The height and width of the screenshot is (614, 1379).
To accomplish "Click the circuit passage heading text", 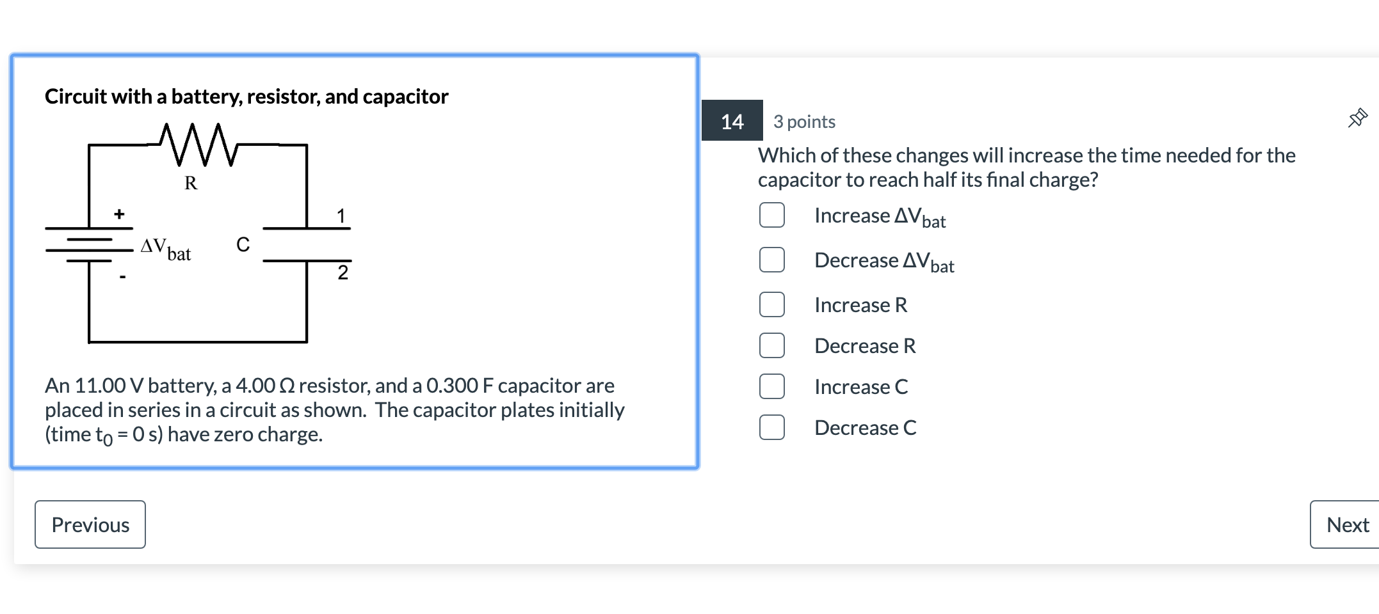I will pos(246,97).
